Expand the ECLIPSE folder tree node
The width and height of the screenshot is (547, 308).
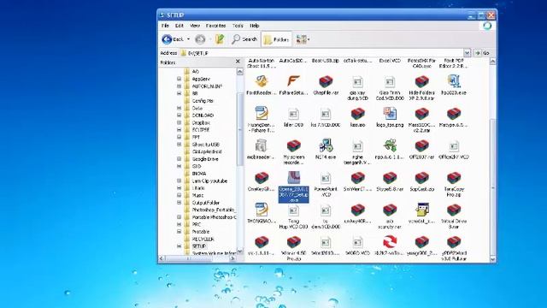[x=179, y=129]
